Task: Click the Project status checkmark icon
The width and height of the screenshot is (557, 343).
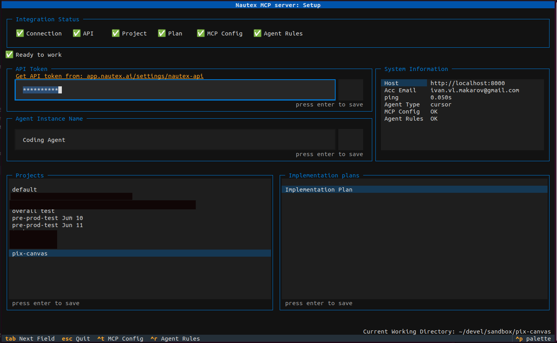Action: [x=116, y=34]
